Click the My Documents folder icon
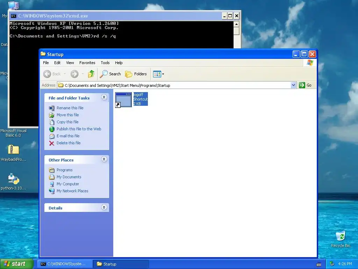358x269 pixels. 52,177
